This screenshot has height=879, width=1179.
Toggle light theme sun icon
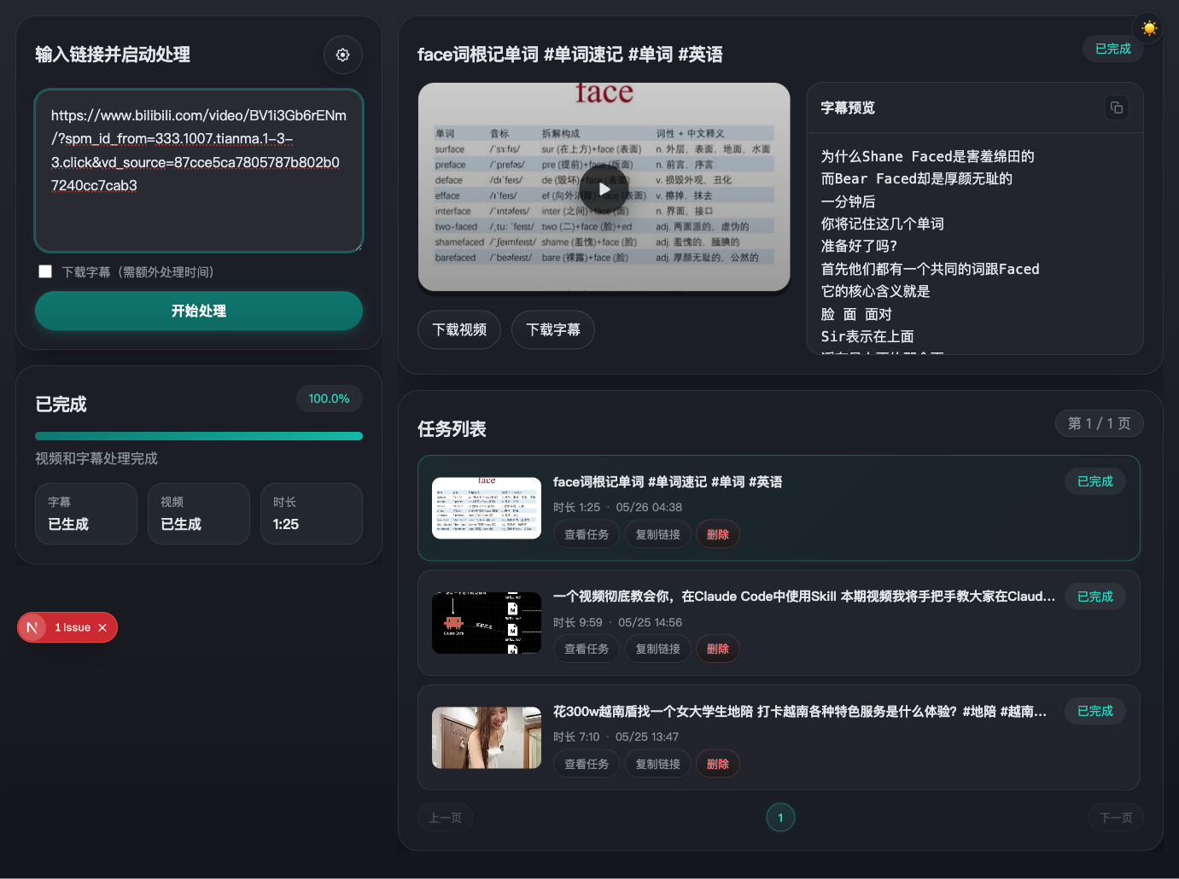click(1149, 29)
